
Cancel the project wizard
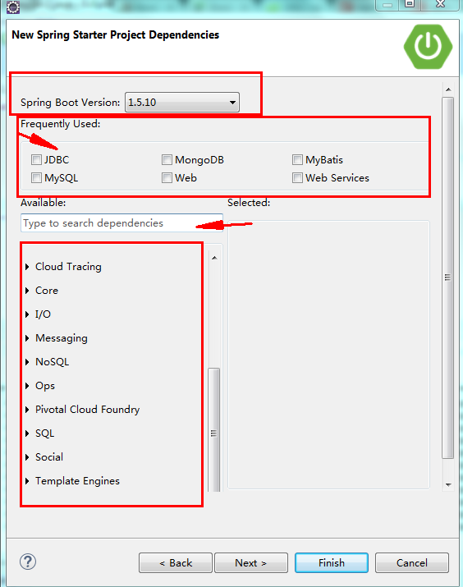pyautogui.click(x=412, y=562)
